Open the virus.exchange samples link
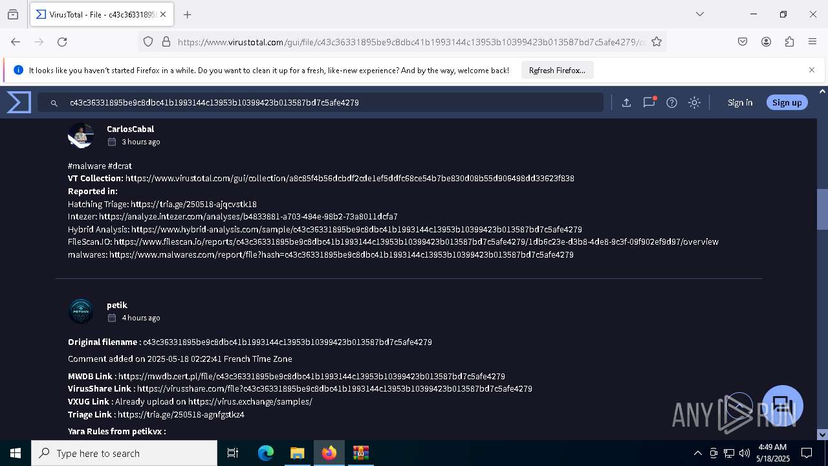The image size is (828, 466). click(x=250, y=401)
